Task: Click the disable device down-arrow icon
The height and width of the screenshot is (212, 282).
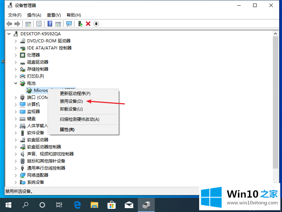Action: click(x=96, y=24)
